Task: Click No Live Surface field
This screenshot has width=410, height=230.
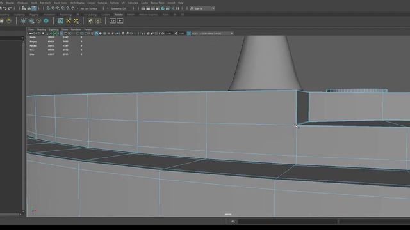Action: pyautogui.click(x=89, y=8)
